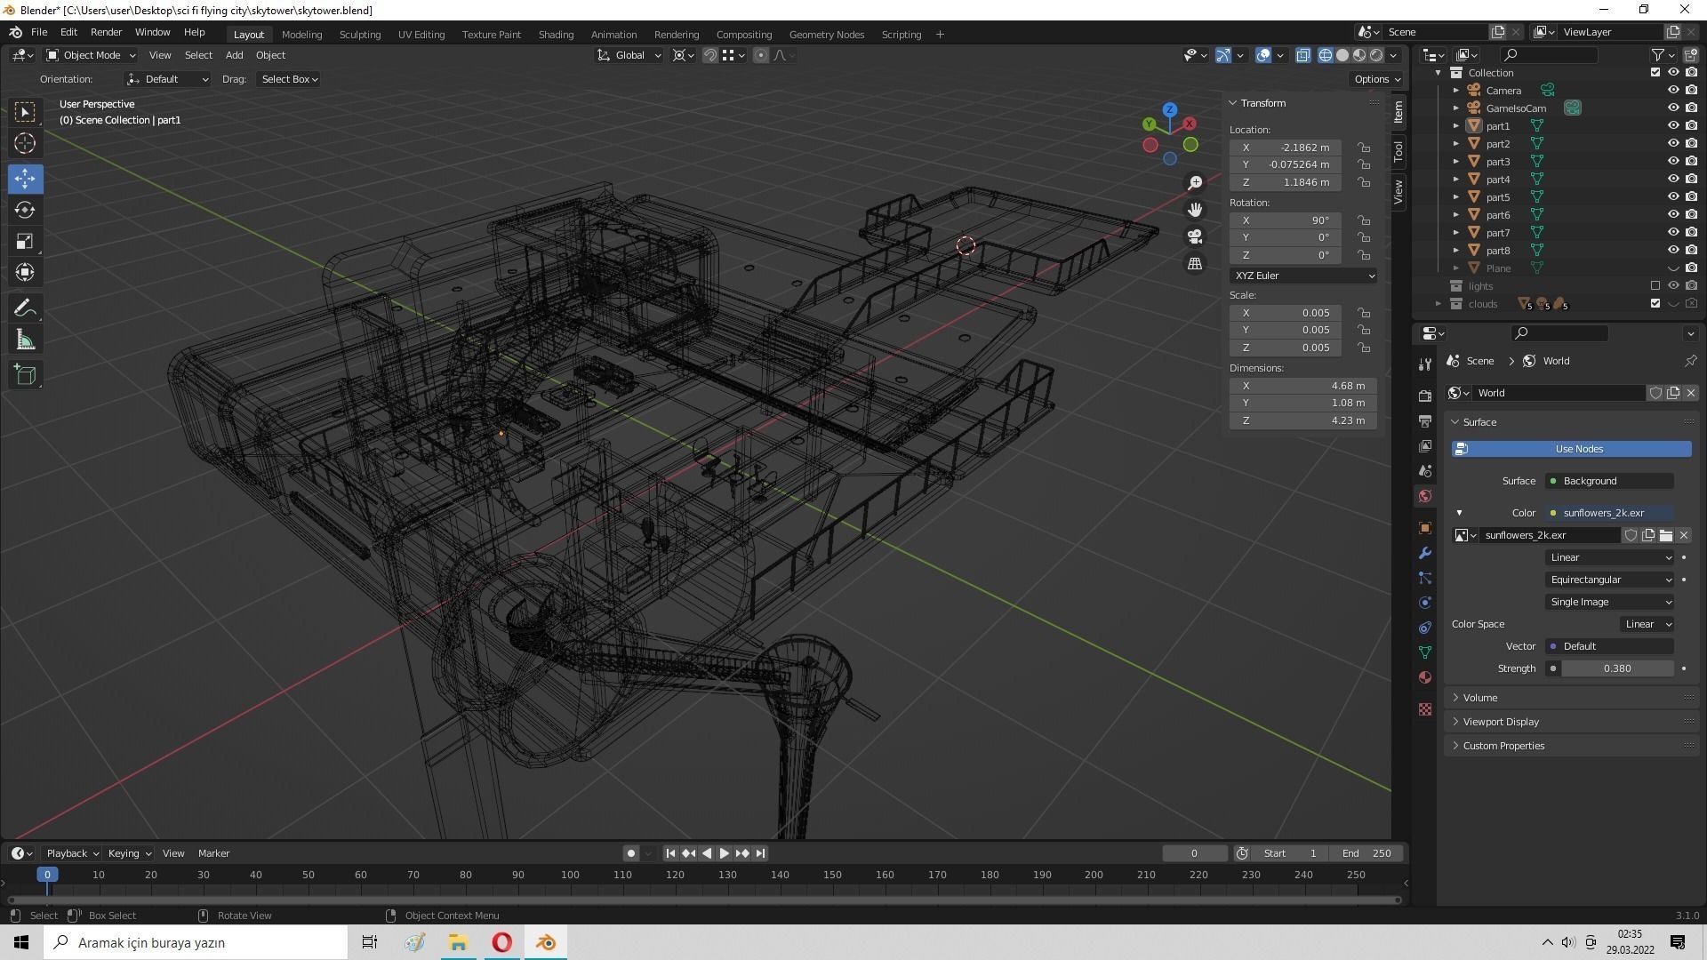This screenshot has width=1707, height=960.
Task: Expand part2 in the outliner
Action: [1455, 144]
